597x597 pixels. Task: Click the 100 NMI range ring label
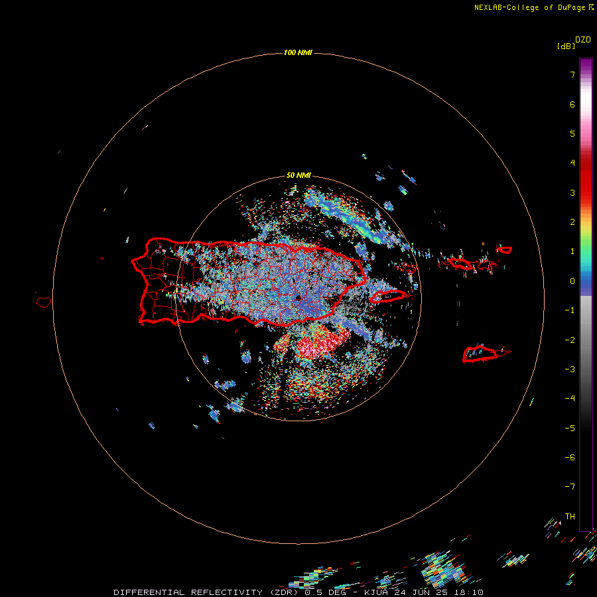pyautogui.click(x=298, y=52)
